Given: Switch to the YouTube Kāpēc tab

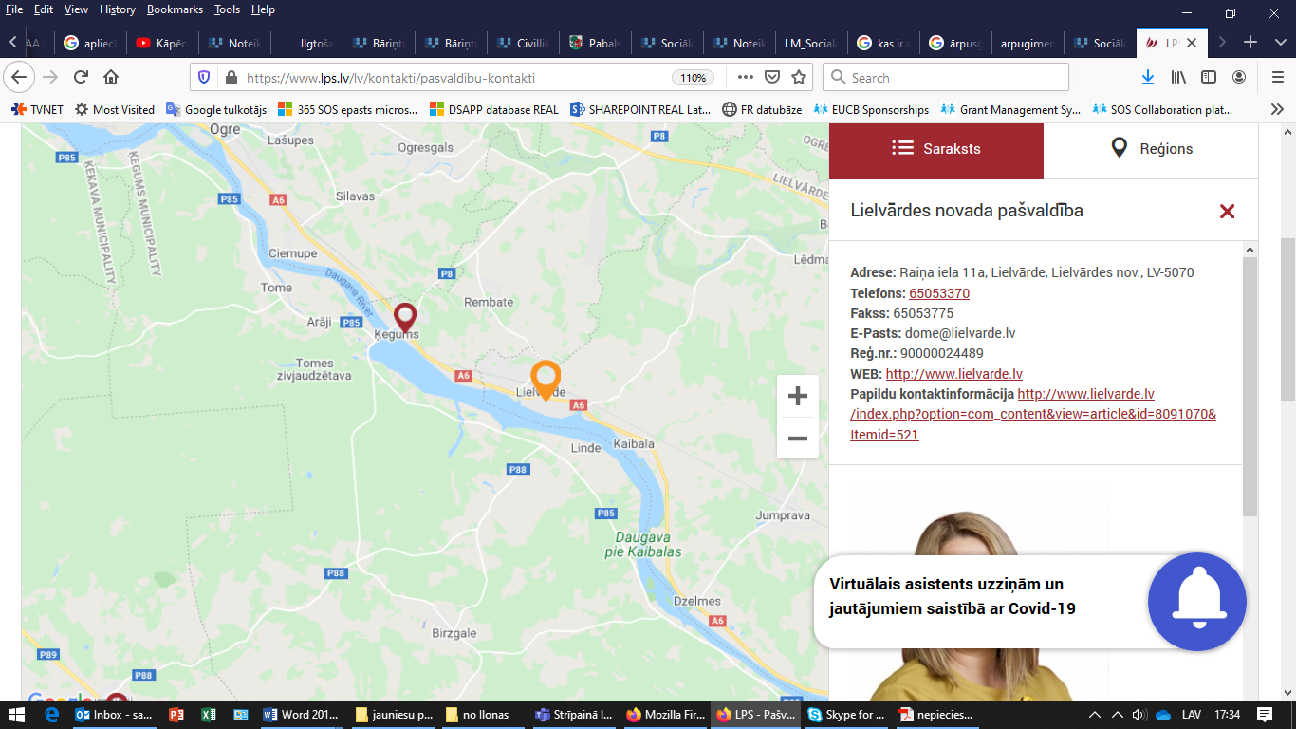Looking at the screenshot, I should (162, 43).
